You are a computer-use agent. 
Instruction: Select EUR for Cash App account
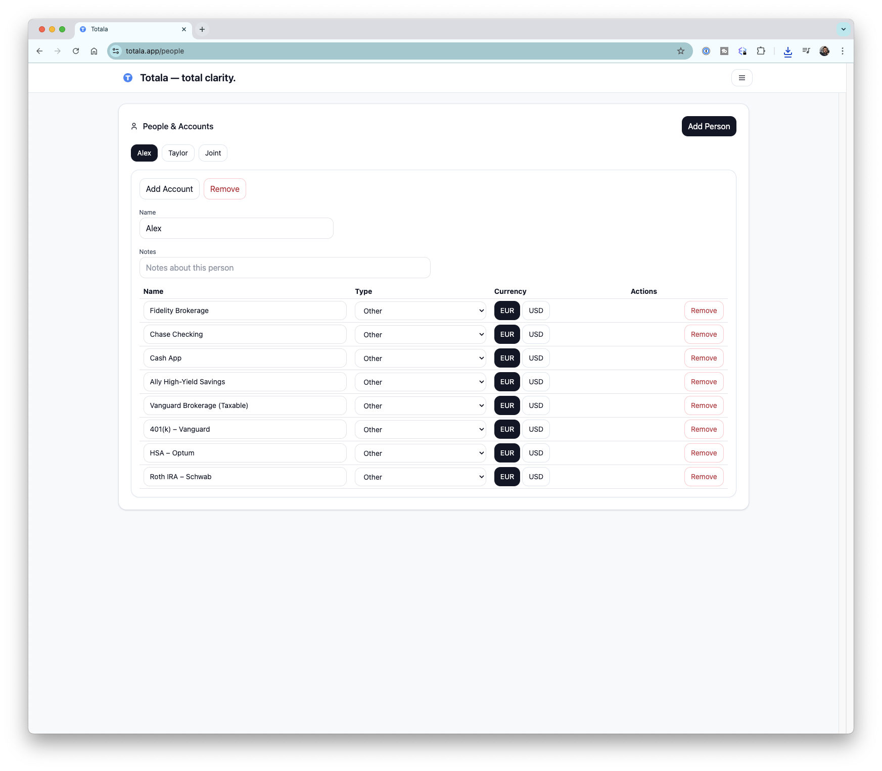pos(507,358)
